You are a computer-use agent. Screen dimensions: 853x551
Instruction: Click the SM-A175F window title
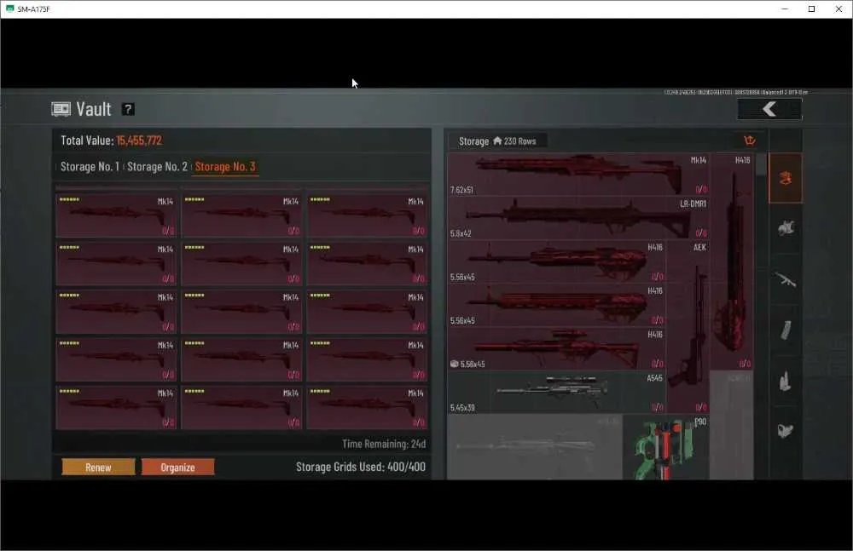coord(34,9)
